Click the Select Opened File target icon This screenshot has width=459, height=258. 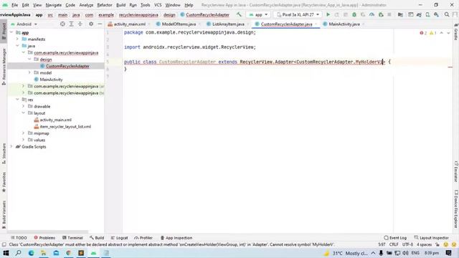click(x=62, y=24)
